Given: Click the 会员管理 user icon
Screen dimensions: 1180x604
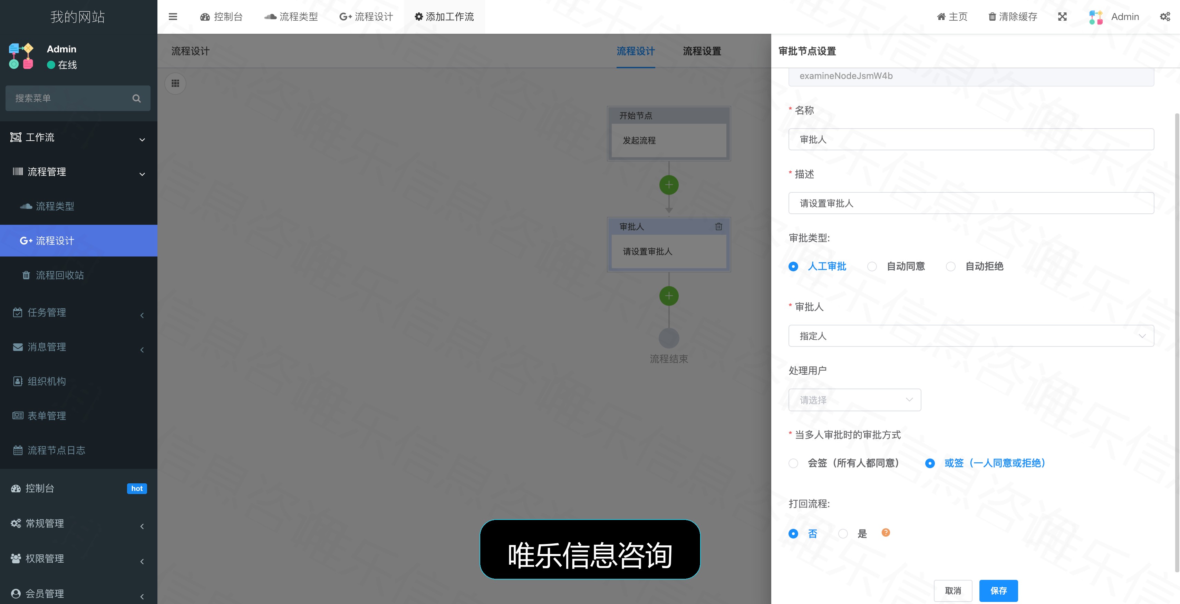Looking at the screenshot, I should [16, 593].
